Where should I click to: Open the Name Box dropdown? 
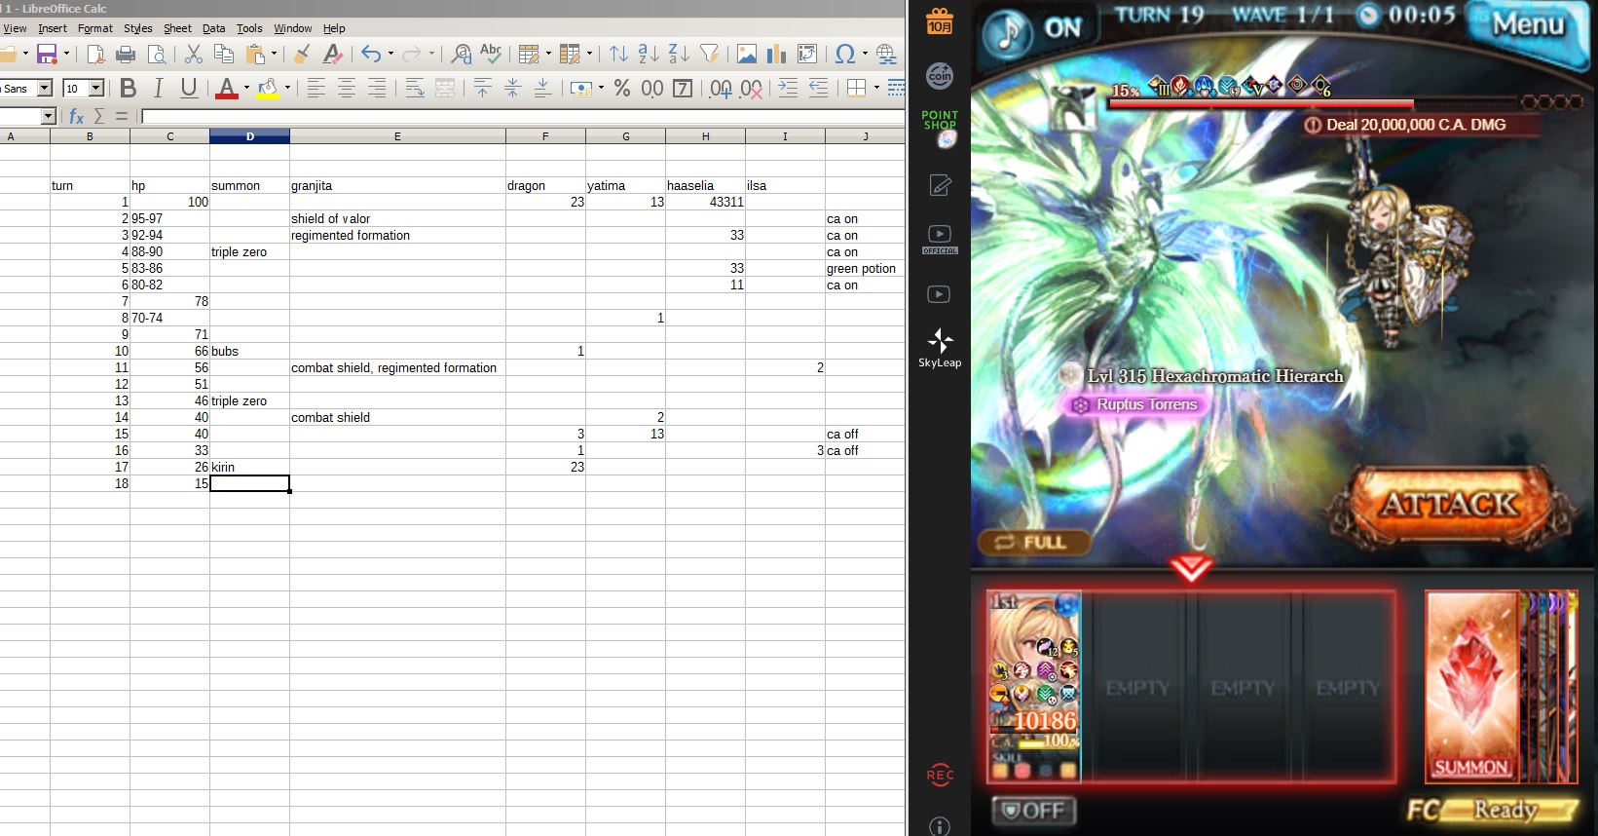(x=49, y=117)
